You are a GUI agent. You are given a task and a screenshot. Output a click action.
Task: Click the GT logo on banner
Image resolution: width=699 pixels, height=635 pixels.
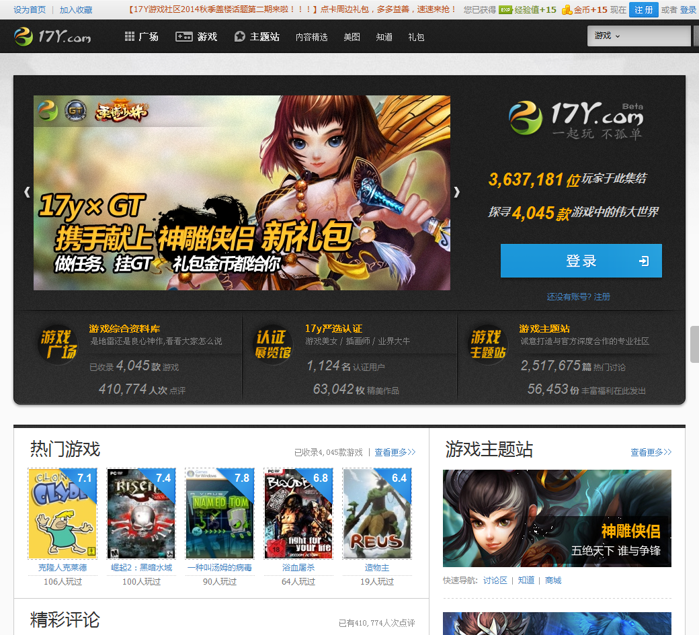coord(75,110)
